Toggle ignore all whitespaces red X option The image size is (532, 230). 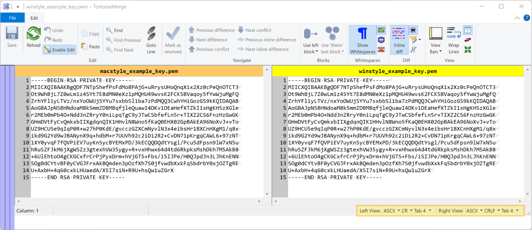(381, 50)
